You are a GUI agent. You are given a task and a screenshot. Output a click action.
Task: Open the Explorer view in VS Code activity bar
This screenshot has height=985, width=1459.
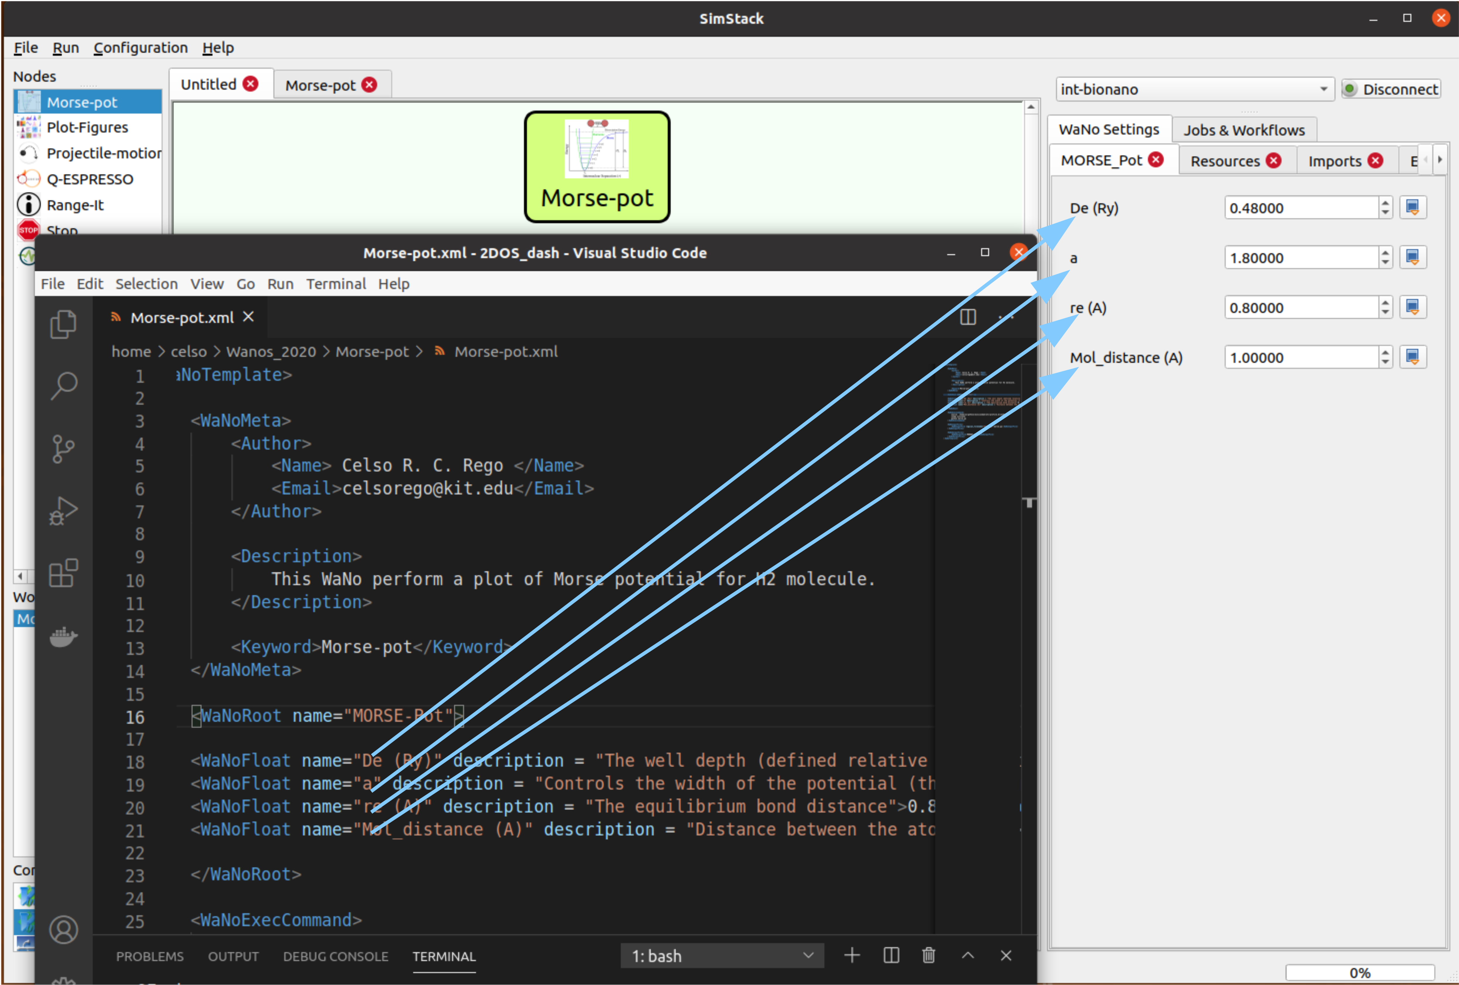coord(64,324)
